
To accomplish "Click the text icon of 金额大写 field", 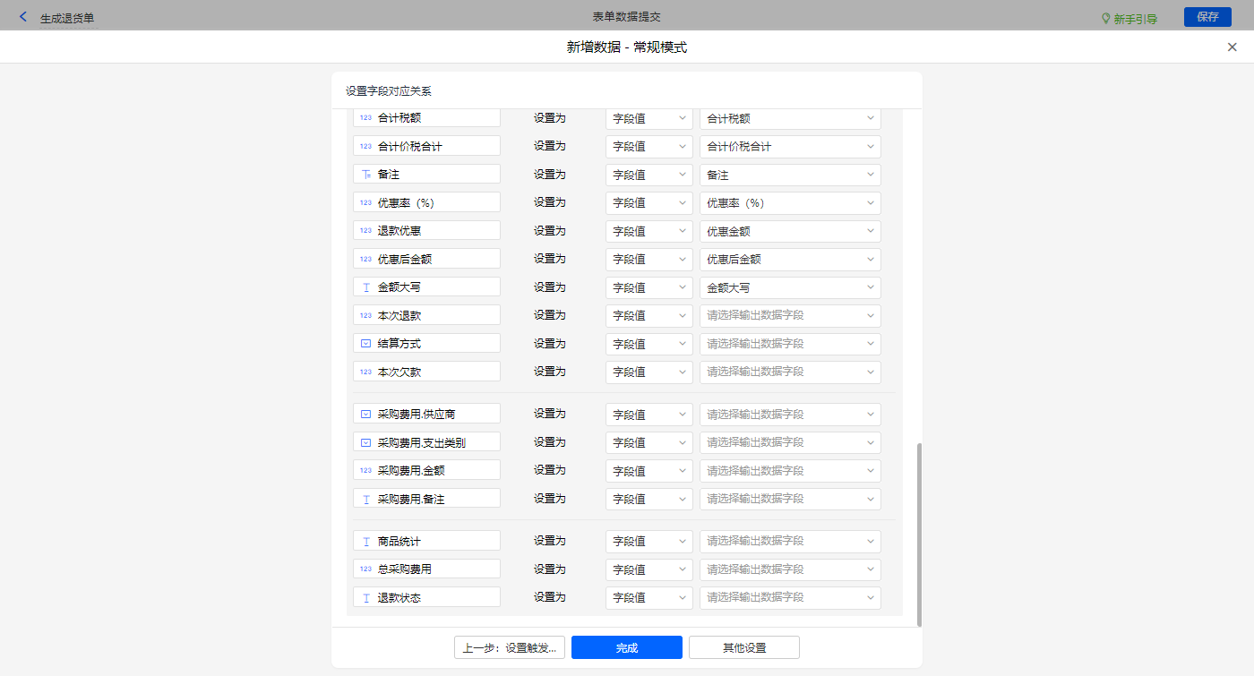I will click(365, 287).
